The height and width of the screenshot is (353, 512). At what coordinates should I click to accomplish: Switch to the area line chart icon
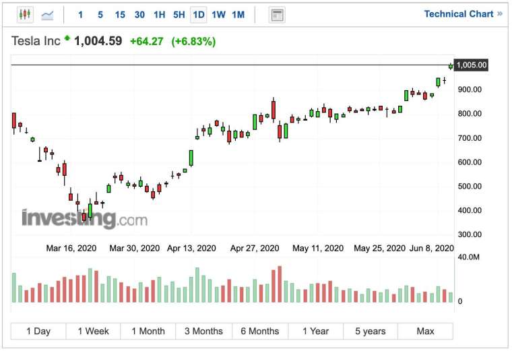click(47, 15)
